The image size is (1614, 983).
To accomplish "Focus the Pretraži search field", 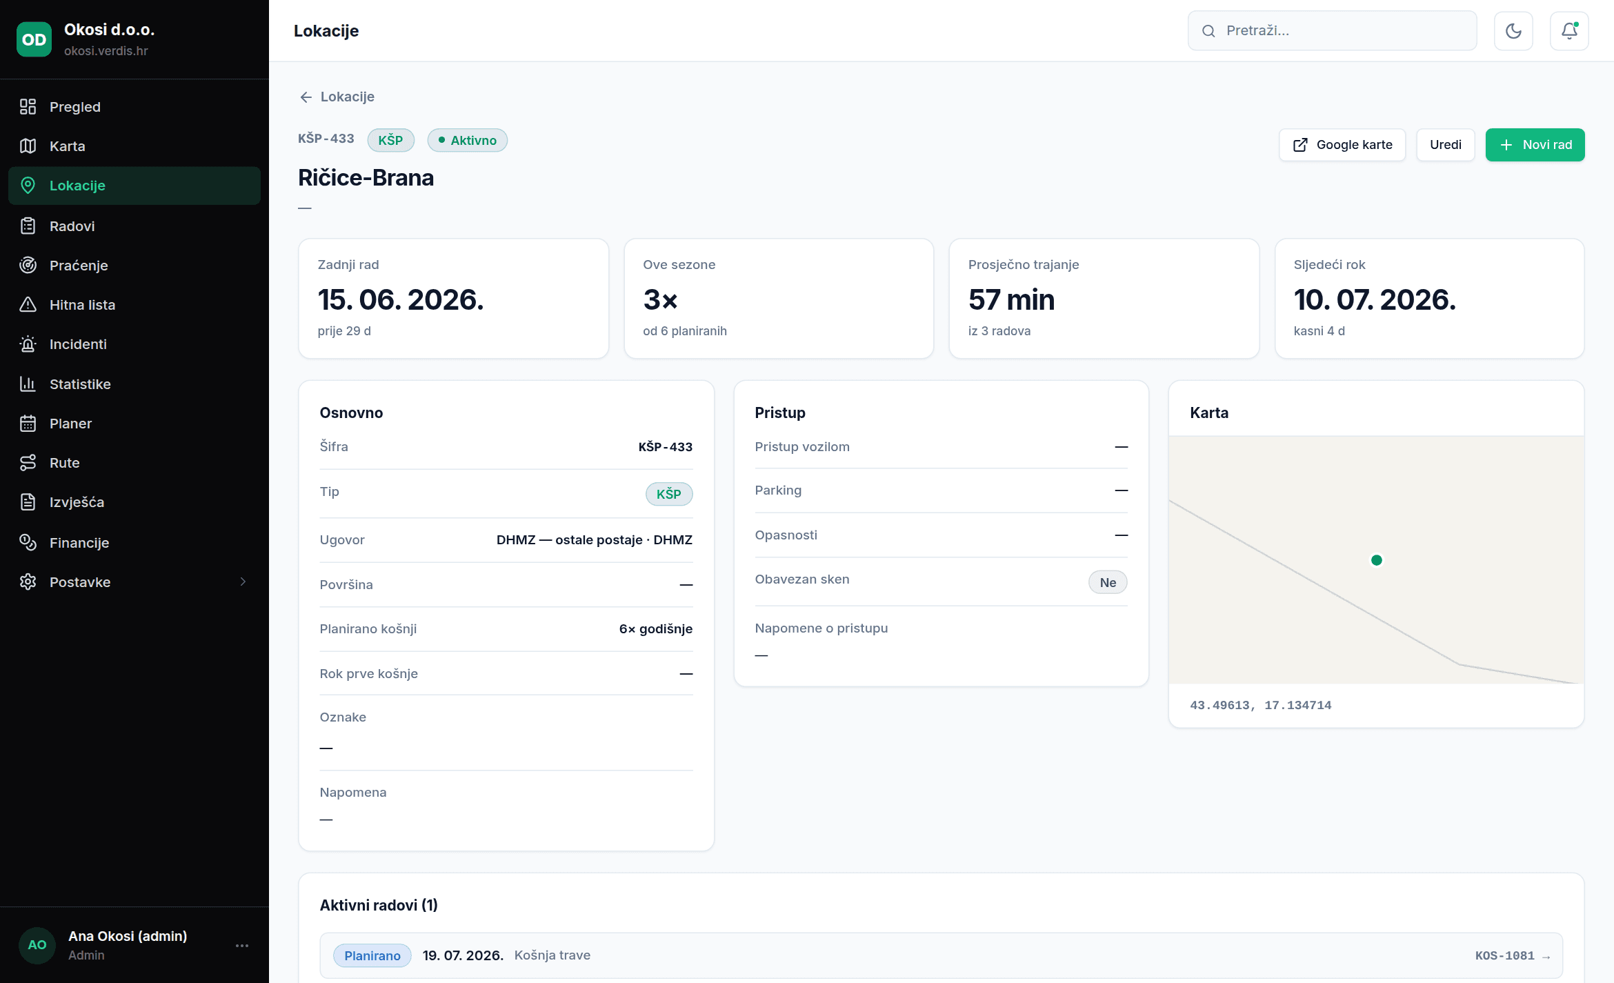I will [1332, 31].
